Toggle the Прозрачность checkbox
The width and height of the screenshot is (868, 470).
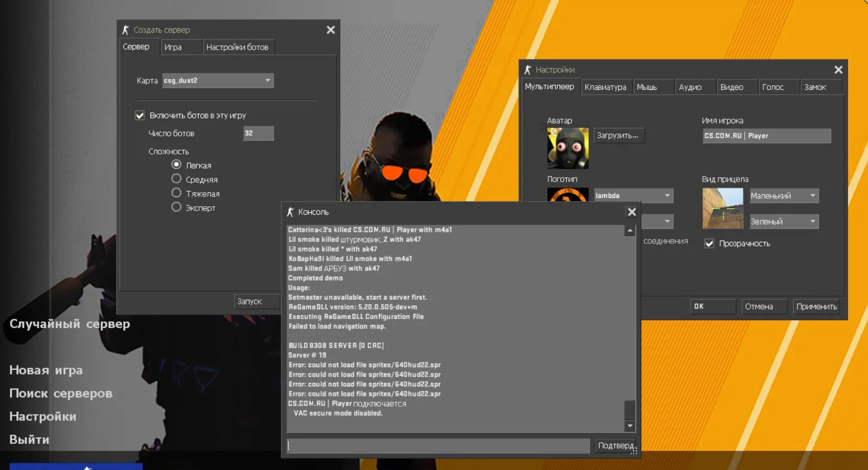[x=709, y=243]
